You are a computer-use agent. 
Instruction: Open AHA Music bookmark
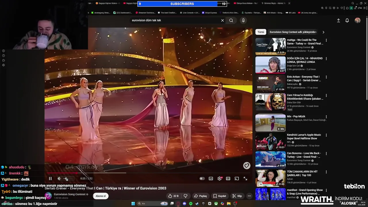pos(273,13)
